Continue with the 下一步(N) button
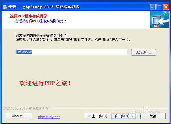The width and height of the screenshot is (171, 124). tap(123, 116)
